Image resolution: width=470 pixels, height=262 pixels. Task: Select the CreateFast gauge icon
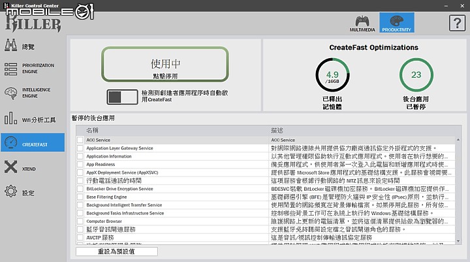[11, 142]
